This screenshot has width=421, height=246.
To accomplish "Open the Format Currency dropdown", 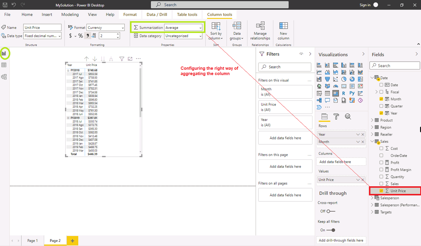I will (x=106, y=27).
